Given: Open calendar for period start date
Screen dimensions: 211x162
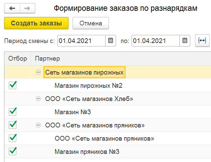Looking at the screenshot, I should click(110, 41).
